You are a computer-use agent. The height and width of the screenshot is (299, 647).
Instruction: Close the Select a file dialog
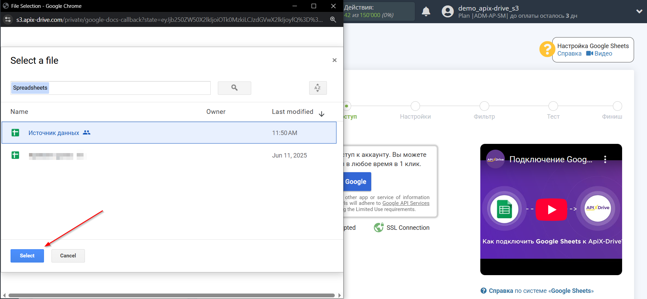334,60
